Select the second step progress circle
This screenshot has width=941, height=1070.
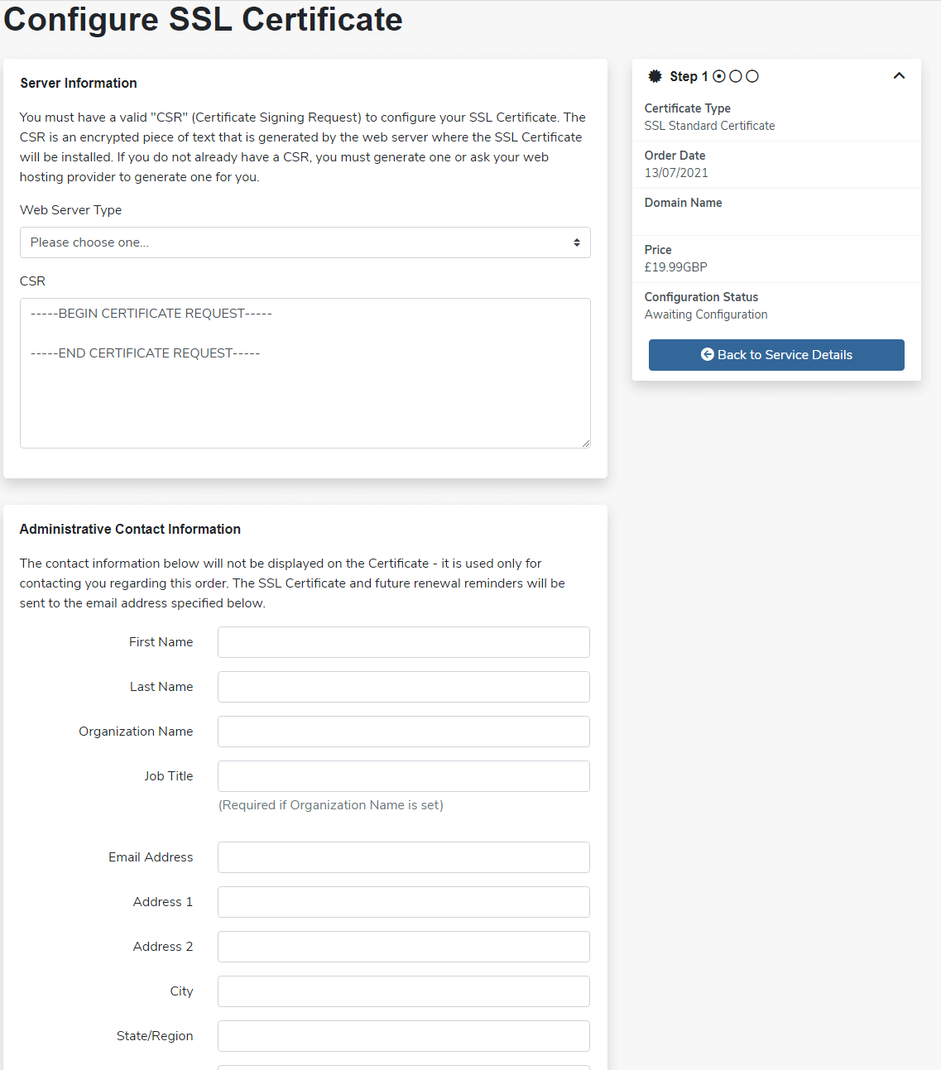pyautogui.click(x=736, y=75)
